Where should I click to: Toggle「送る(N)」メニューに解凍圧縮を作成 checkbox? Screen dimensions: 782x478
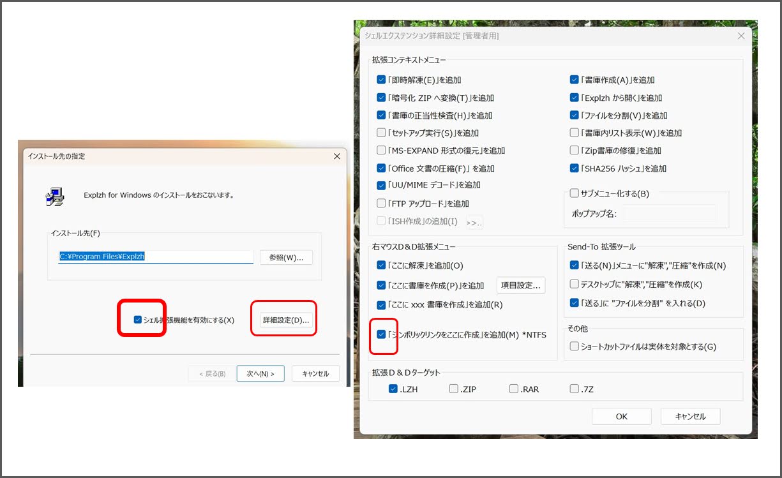(574, 265)
